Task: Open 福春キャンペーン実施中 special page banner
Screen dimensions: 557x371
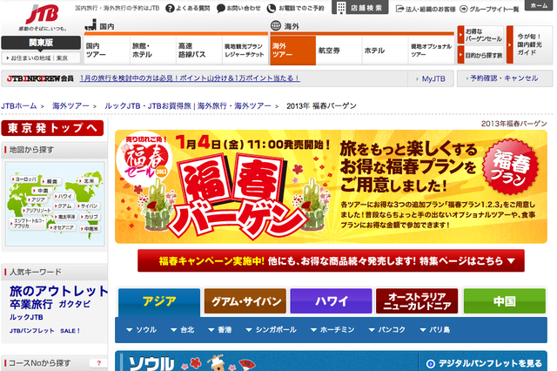Action: [x=331, y=261]
